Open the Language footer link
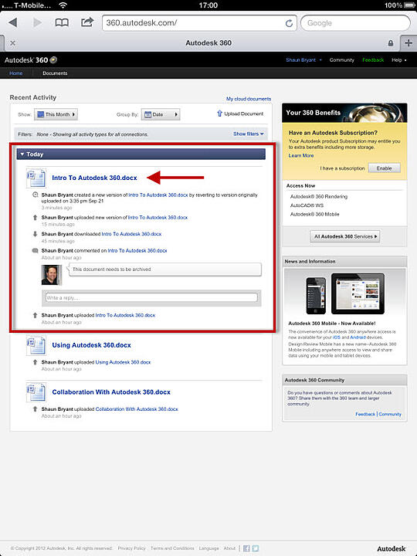The height and width of the screenshot is (556, 417). pos(208,548)
